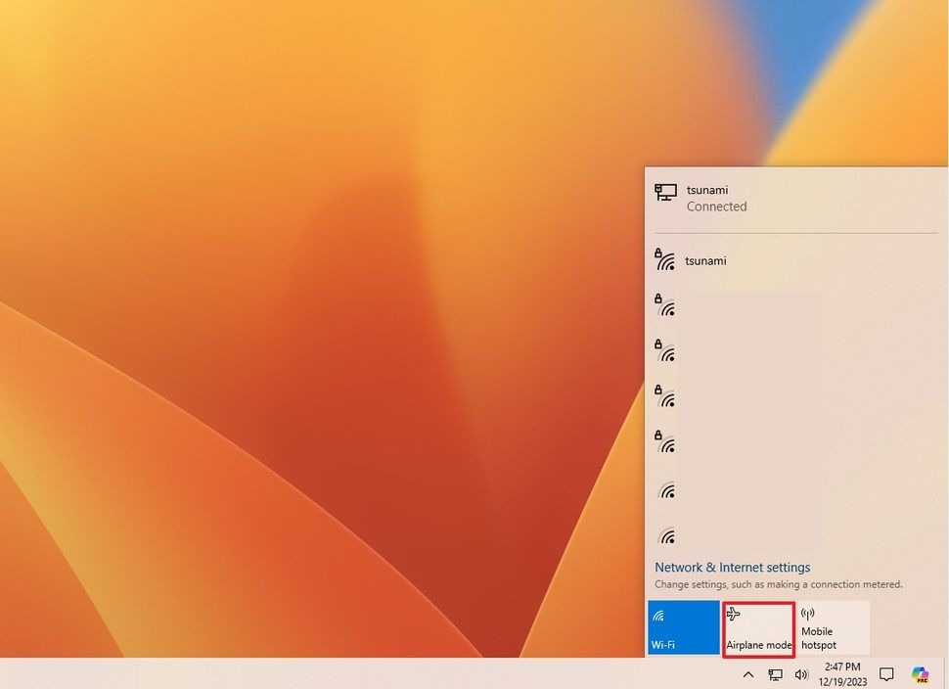
Task: Enable the Mobile hotspot tile
Action: tap(834, 627)
